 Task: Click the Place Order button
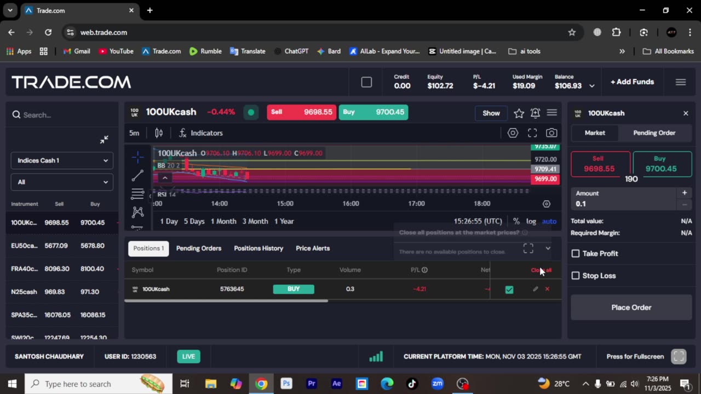pos(631,308)
